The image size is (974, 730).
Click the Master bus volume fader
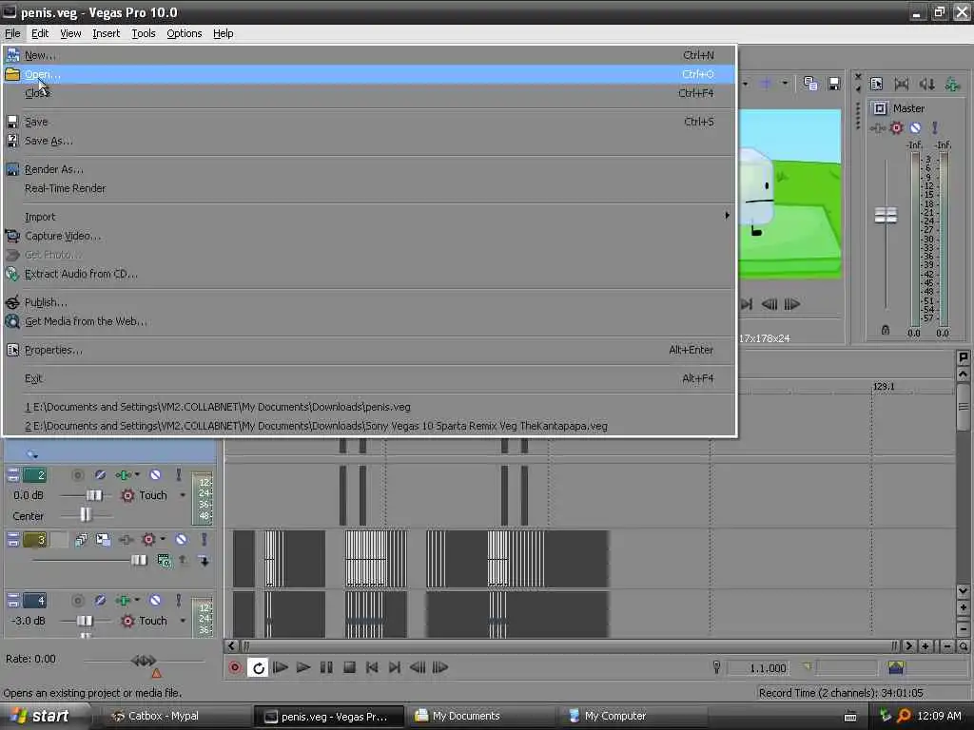pos(886,216)
